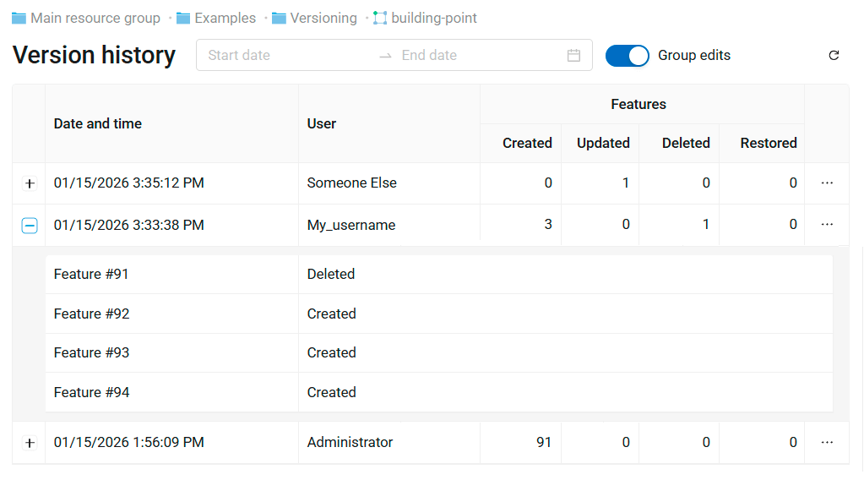Expand the 1:56:09 PM Administrator row
Image resolution: width=864 pixels, height=480 pixels.
tap(30, 443)
